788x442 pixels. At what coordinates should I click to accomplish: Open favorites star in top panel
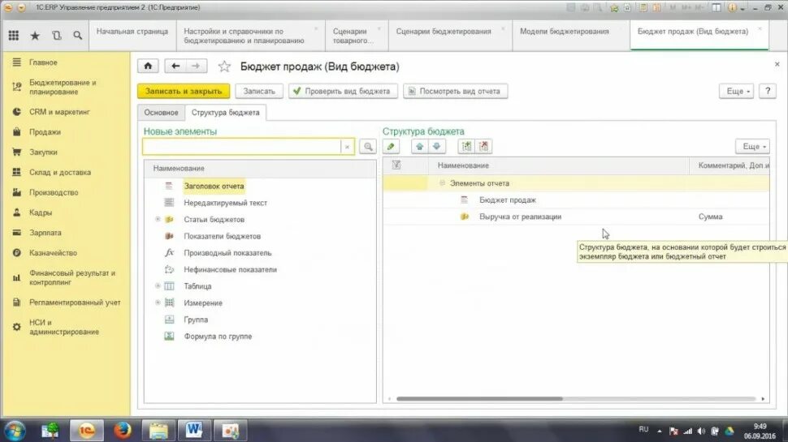pos(35,35)
